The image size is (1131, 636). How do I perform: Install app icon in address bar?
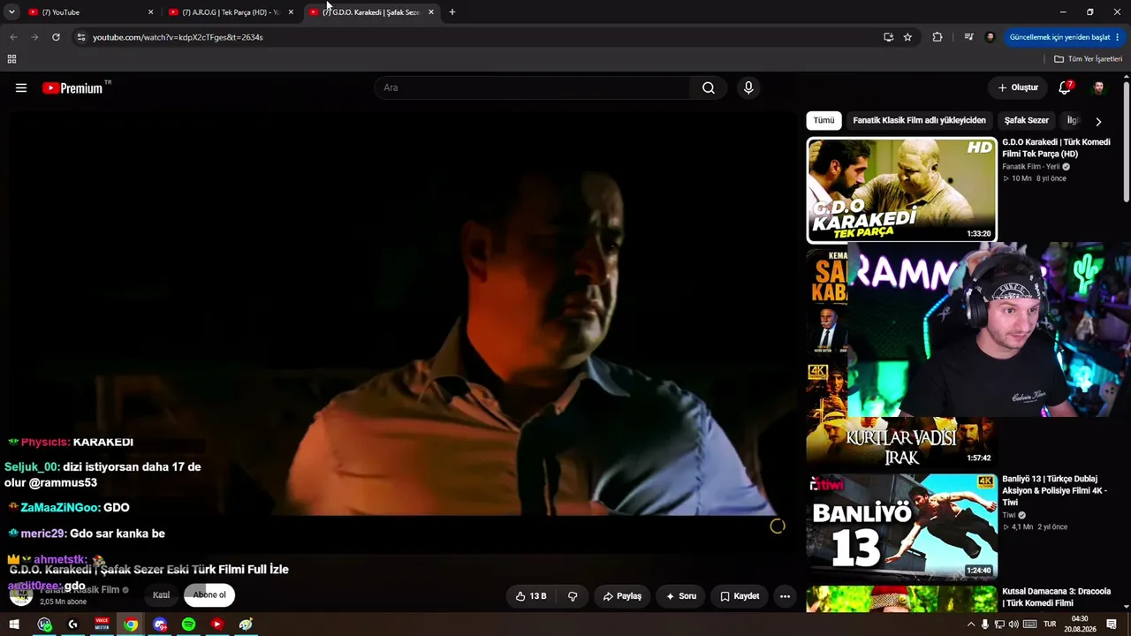pos(888,37)
